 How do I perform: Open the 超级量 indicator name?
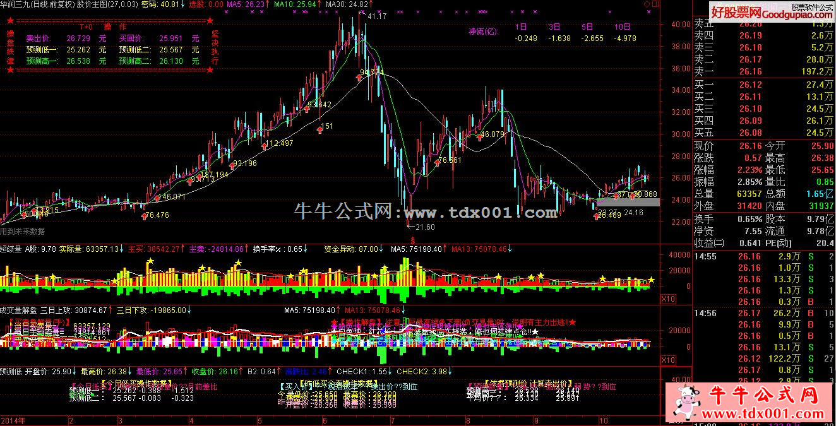11,249
